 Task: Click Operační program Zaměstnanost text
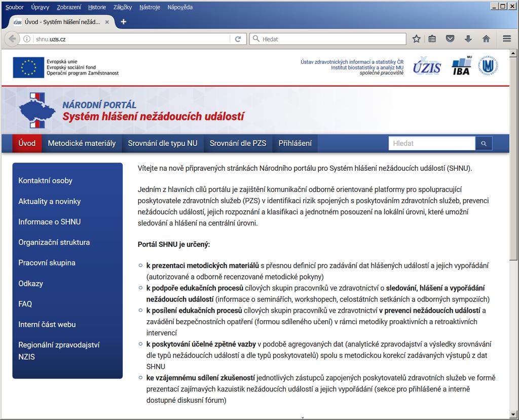pos(83,73)
